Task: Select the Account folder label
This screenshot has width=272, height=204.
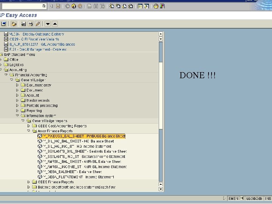Action: [x=32, y=95]
